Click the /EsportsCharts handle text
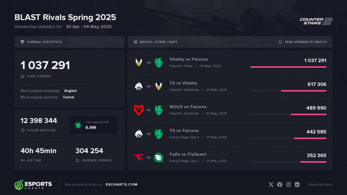Image resolution: width=347 pixels, height=195 pixels. tap(320, 184)
